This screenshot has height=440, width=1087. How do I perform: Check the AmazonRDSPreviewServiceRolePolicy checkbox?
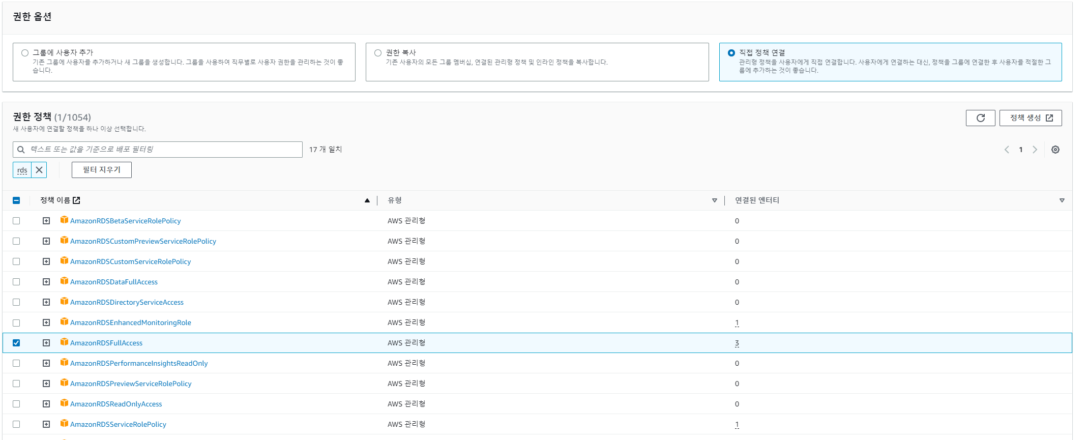[16, 384]
